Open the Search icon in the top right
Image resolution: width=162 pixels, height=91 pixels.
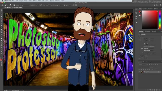(154, 5)
